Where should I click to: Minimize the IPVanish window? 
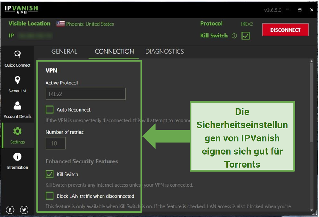(288, 9)
